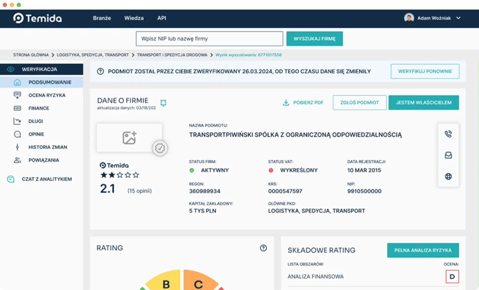Click the KRS number 0000547597
Image resolution: width=479 pixels, height=290 pixels.
[285, 191]
